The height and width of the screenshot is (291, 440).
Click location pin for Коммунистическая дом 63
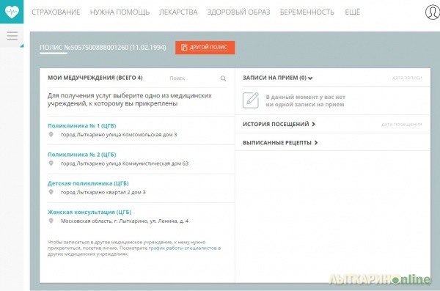[51, 163]
